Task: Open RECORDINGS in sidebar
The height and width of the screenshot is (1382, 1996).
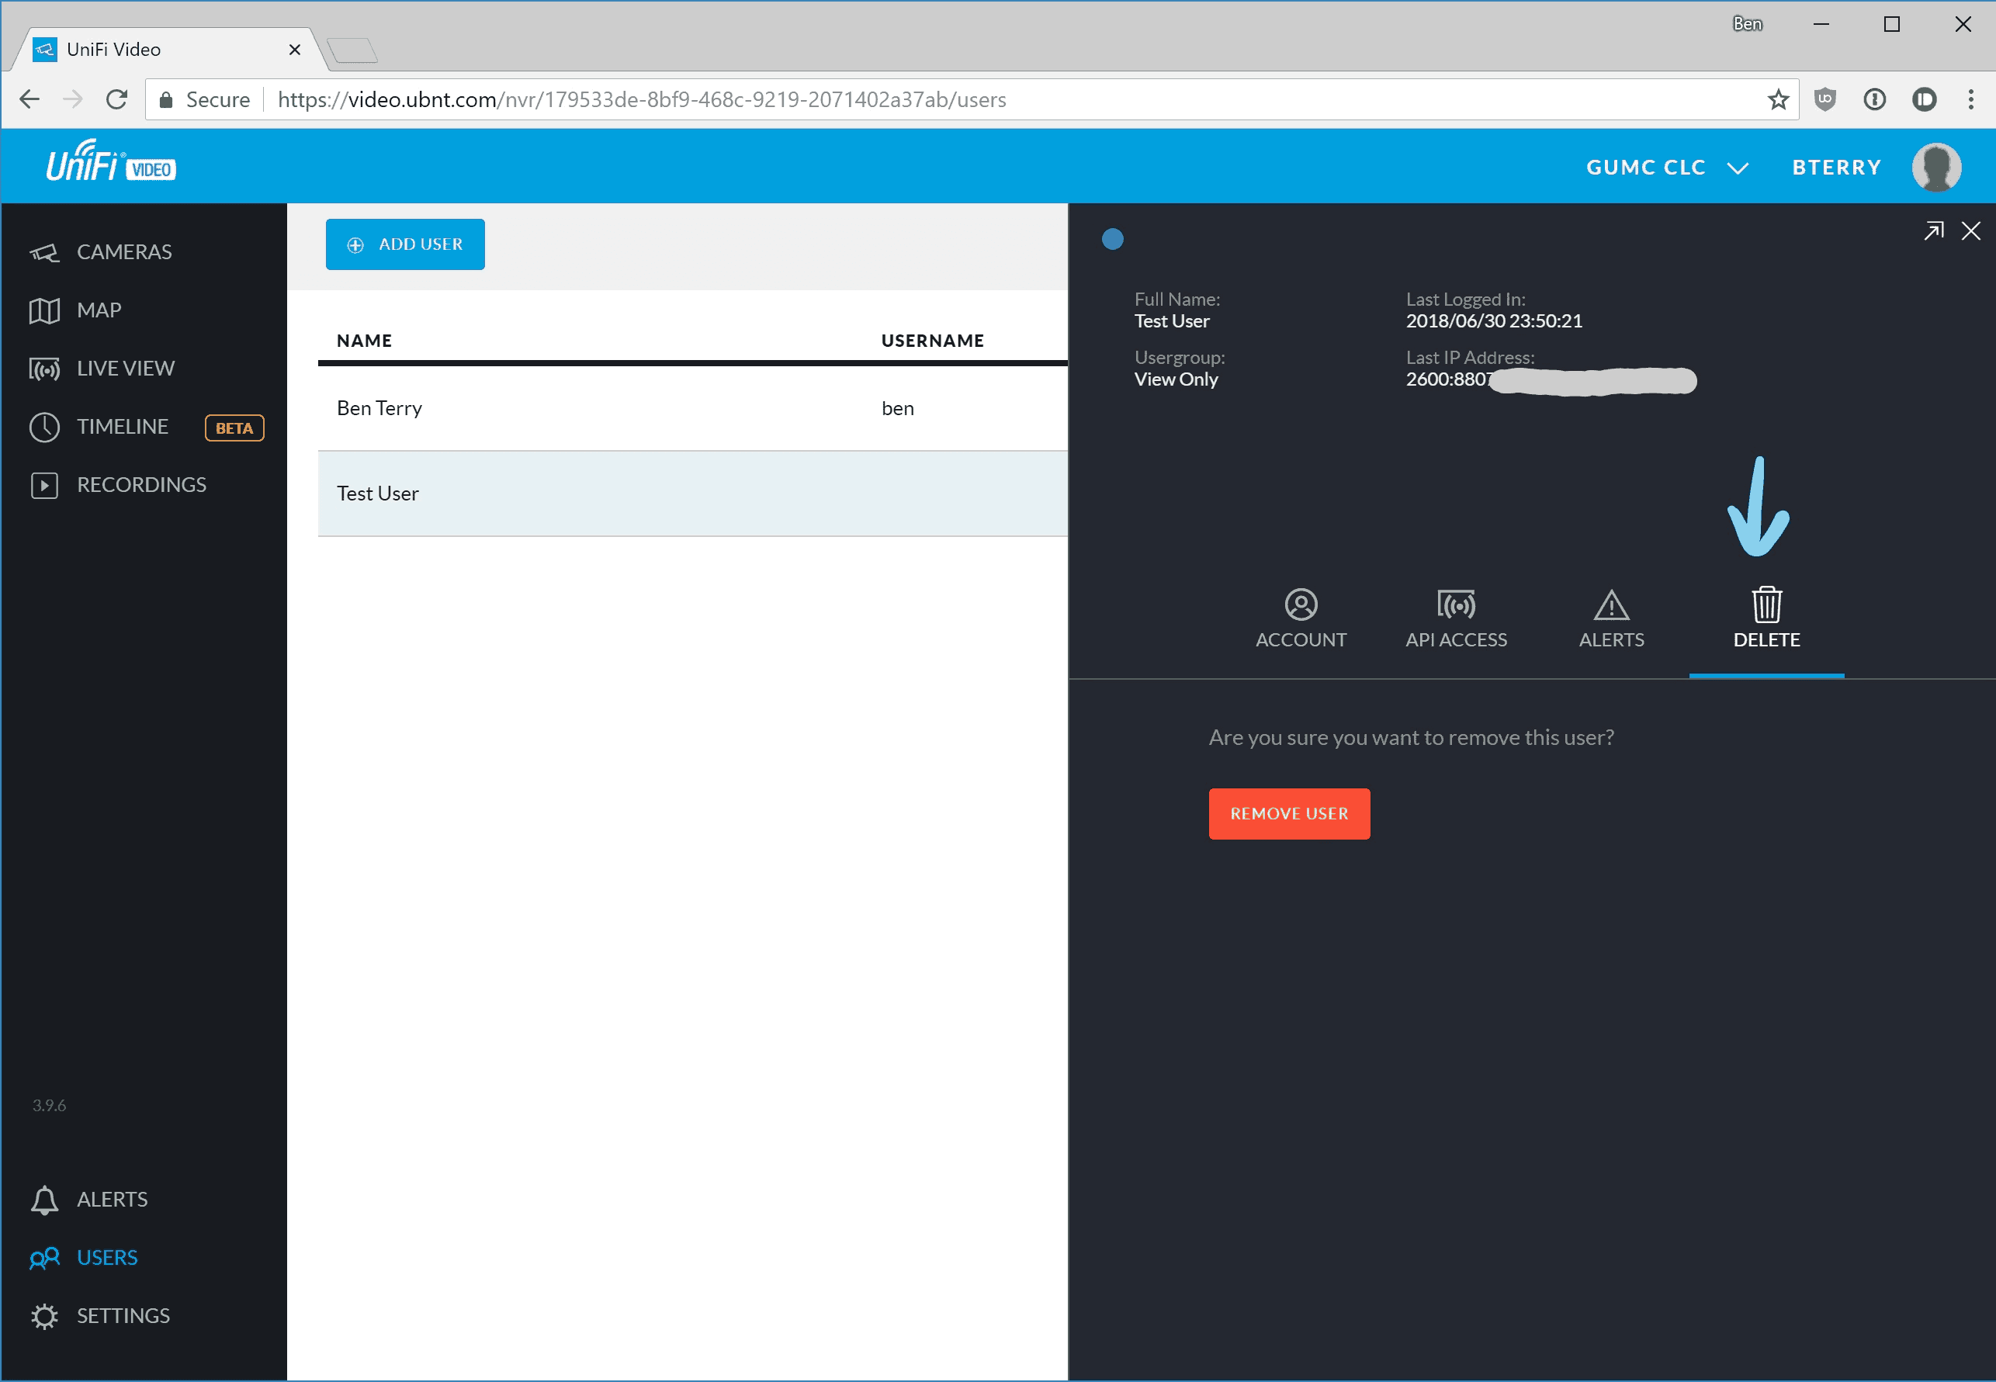Action: [x=141, y=484]
